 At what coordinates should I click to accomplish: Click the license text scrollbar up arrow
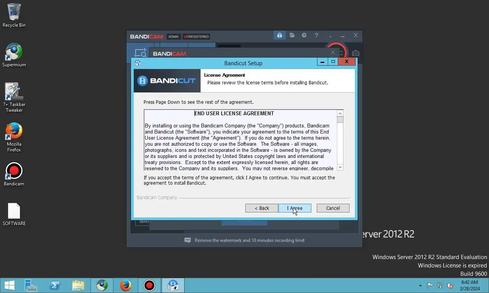pyautogui.click(x=340, y=113)
